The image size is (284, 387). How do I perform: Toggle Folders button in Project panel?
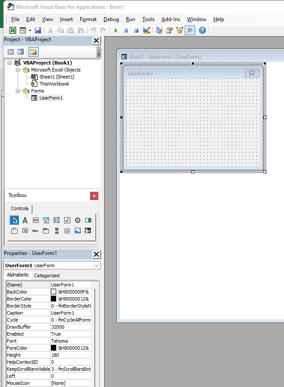coord(33,52)
